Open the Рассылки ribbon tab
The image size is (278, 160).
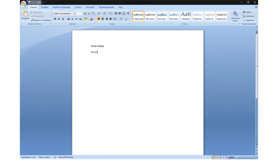[x=90, y=7]
